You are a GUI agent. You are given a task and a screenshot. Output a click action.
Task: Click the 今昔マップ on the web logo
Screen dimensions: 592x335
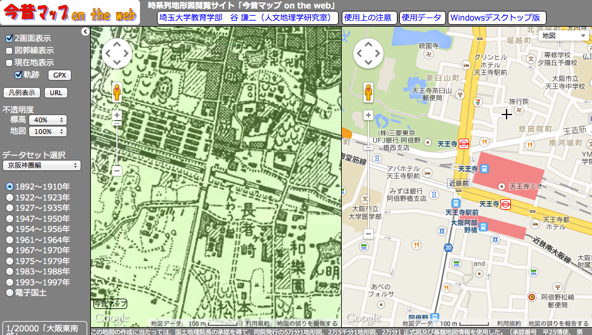coord(70,13)
